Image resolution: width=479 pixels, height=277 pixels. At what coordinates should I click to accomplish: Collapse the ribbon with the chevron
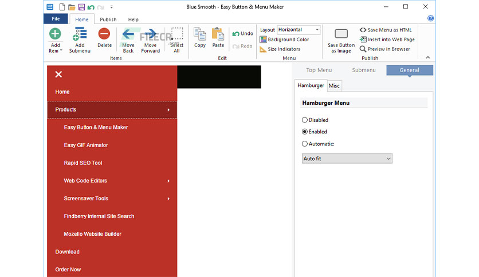click(427, 57)
